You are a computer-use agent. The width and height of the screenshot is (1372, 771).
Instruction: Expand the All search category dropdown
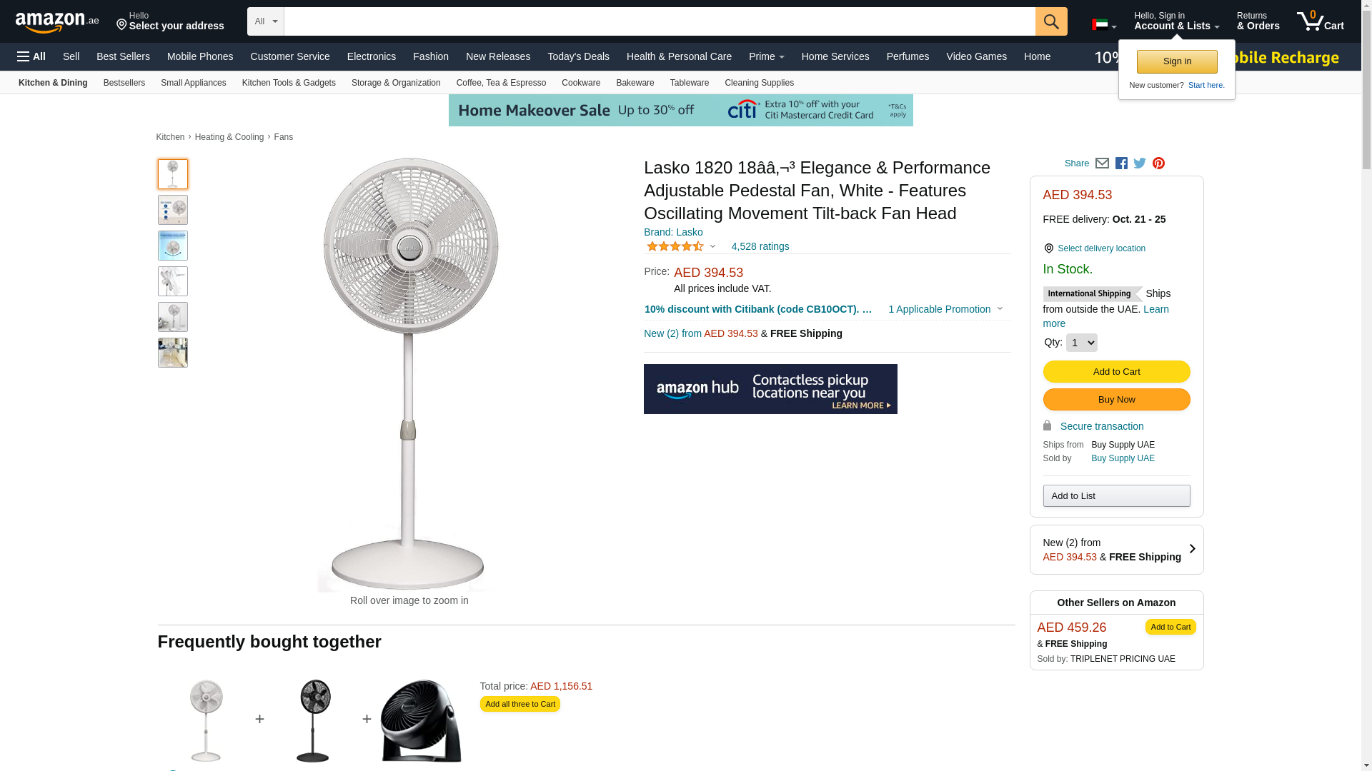pyautogui.click(x=266, y=21)
